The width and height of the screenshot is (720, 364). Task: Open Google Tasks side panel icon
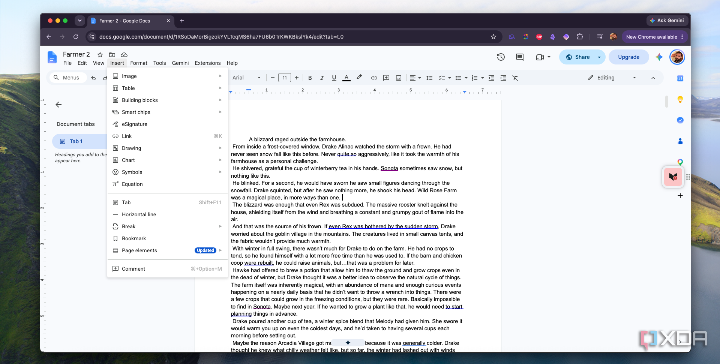pos(680,120)
